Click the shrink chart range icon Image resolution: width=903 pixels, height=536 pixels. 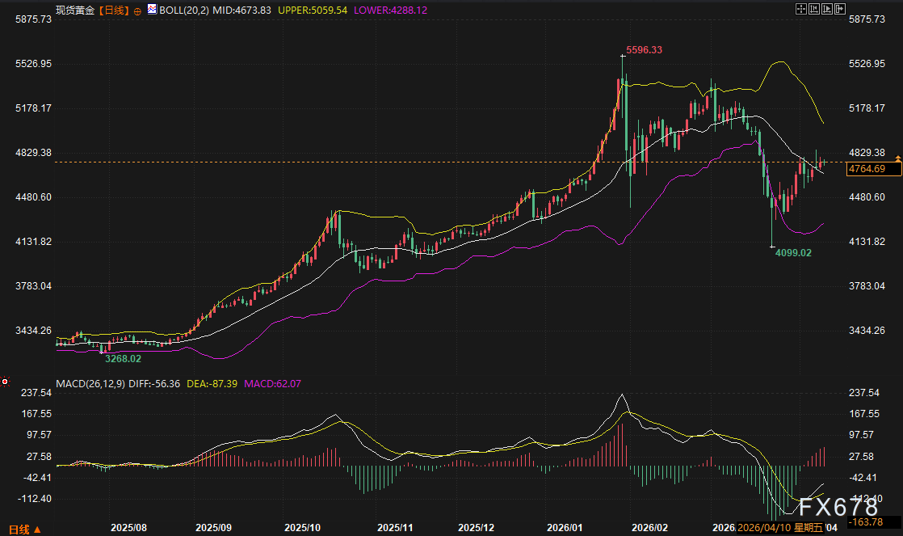point(814,9)
